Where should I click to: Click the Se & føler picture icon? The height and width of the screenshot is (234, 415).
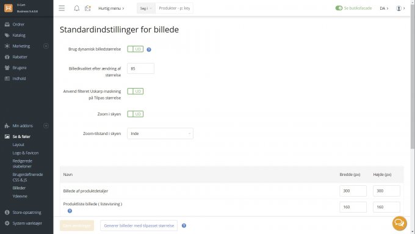(7, 136)
